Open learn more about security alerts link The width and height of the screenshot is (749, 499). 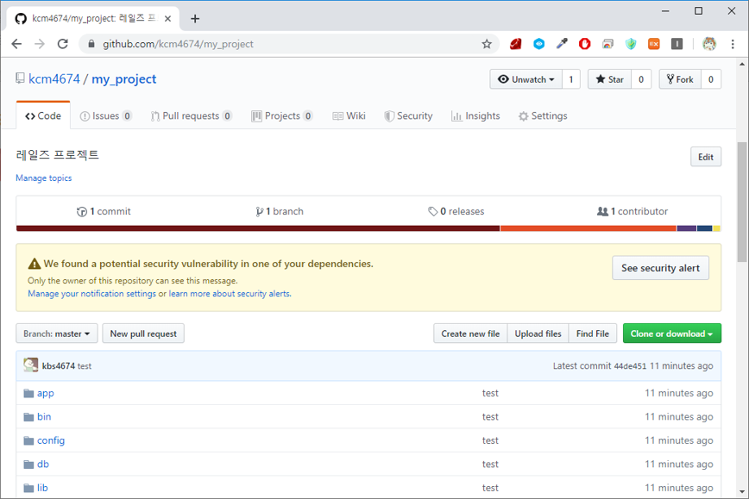tap(230, 293)
